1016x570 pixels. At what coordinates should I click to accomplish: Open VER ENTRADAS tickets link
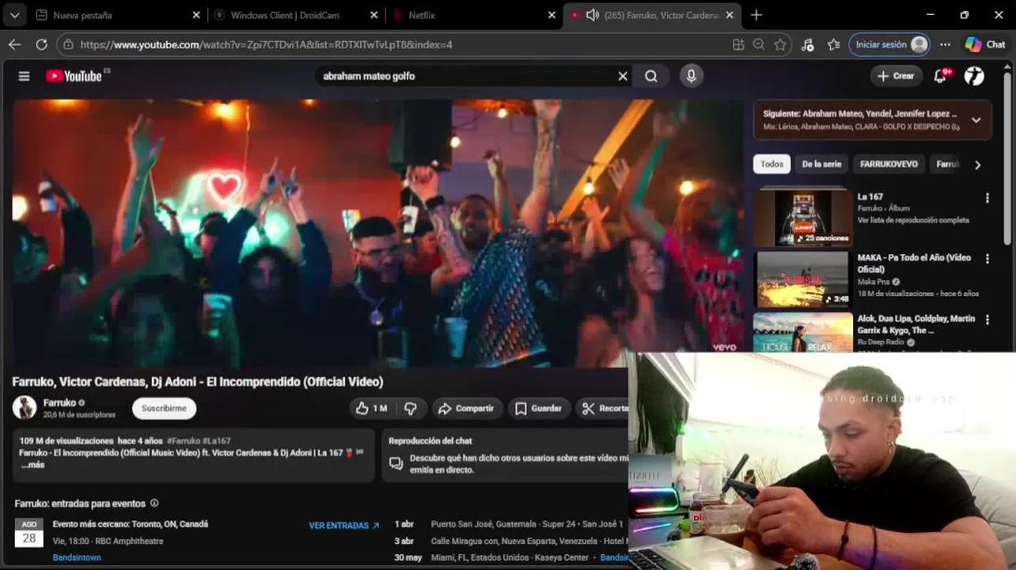[344, 526]
